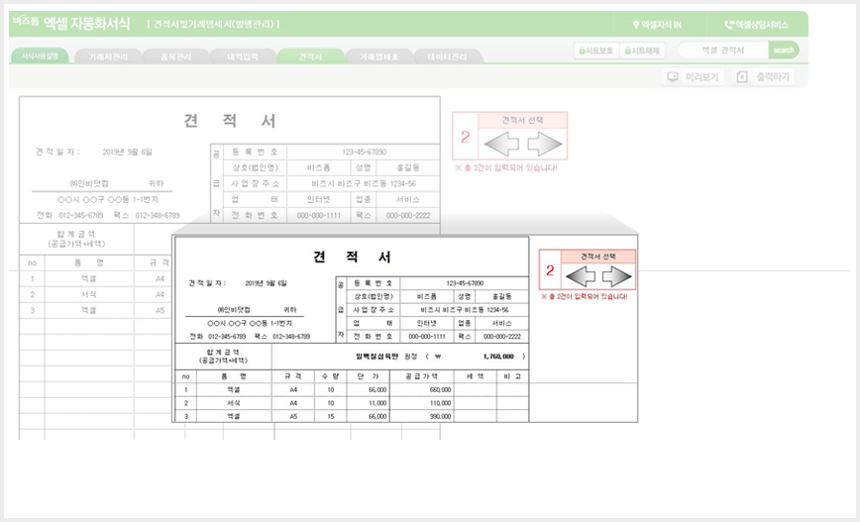The height and width of the screenshot is (522, 860).
Task: Open the 품목관리 tab
Action: coord(176,56)
